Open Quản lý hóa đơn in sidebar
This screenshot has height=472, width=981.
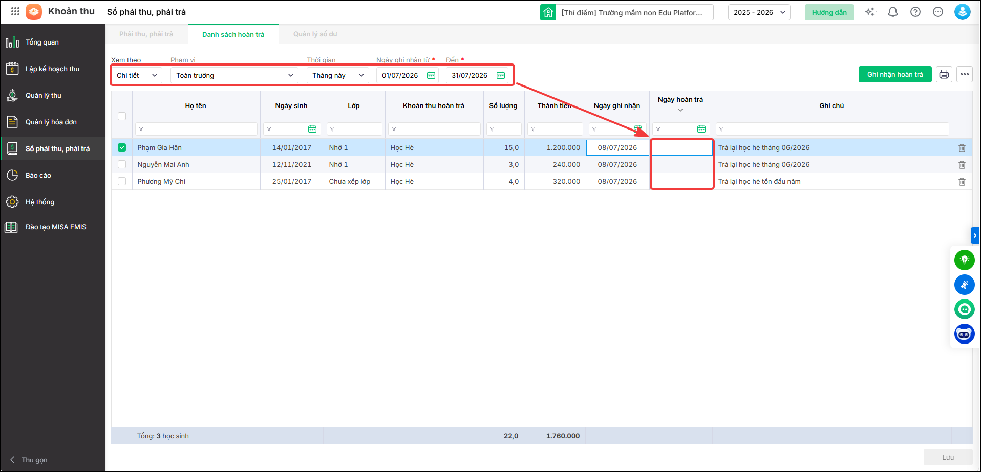tap(53, 122)
